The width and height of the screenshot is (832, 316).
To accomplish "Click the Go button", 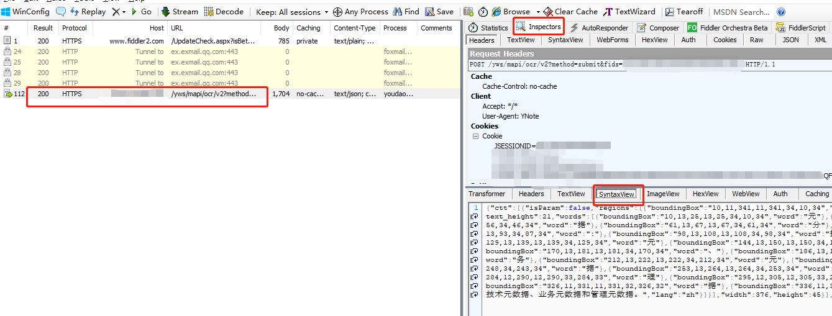I will tap(141, 12).
